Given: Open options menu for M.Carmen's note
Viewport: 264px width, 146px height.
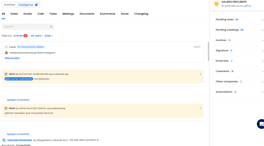Looking at the screenshot, I should click(x=200, y=74).
